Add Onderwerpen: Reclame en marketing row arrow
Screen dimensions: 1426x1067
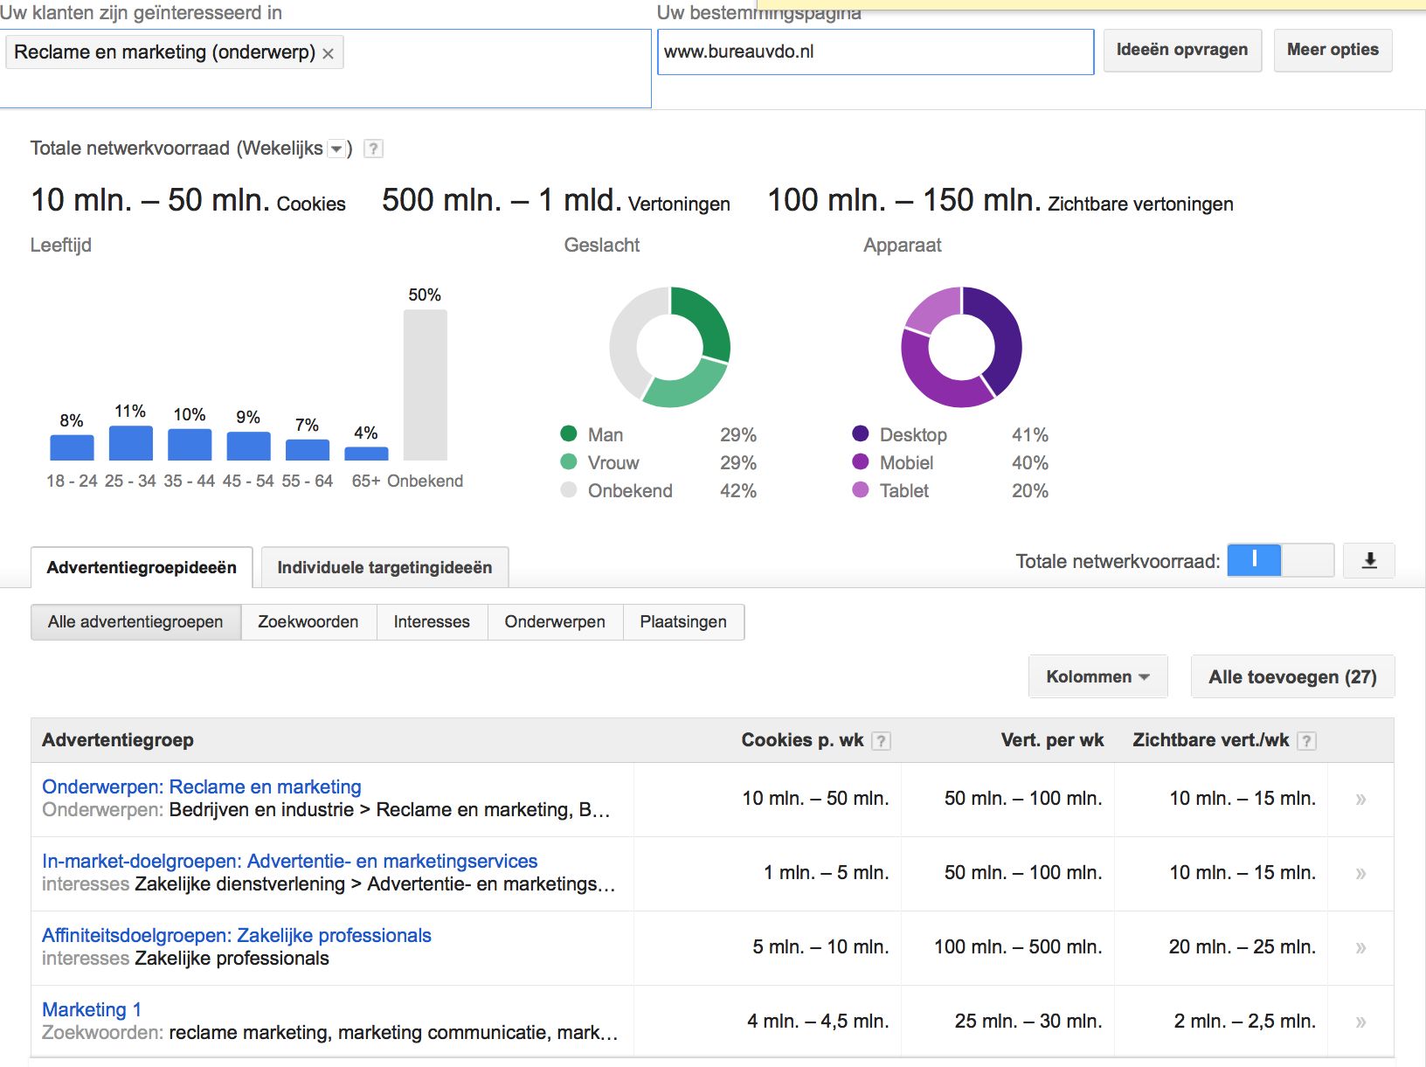1360,799
